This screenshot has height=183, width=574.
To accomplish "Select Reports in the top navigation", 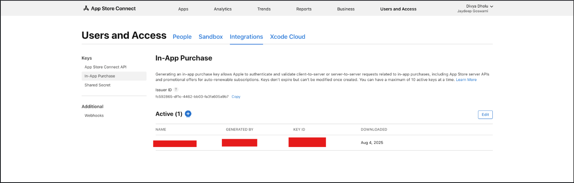I will (304, 9).
